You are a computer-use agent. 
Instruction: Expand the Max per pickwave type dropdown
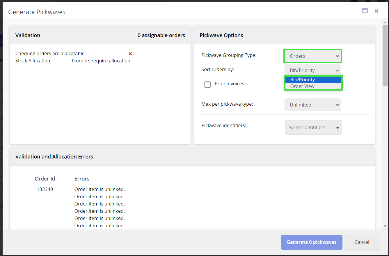pyautogui.click(x=312, y=105)
